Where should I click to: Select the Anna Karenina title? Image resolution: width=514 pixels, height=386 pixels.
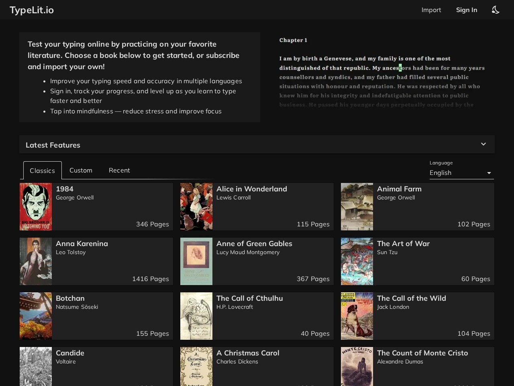pos(82,244)
